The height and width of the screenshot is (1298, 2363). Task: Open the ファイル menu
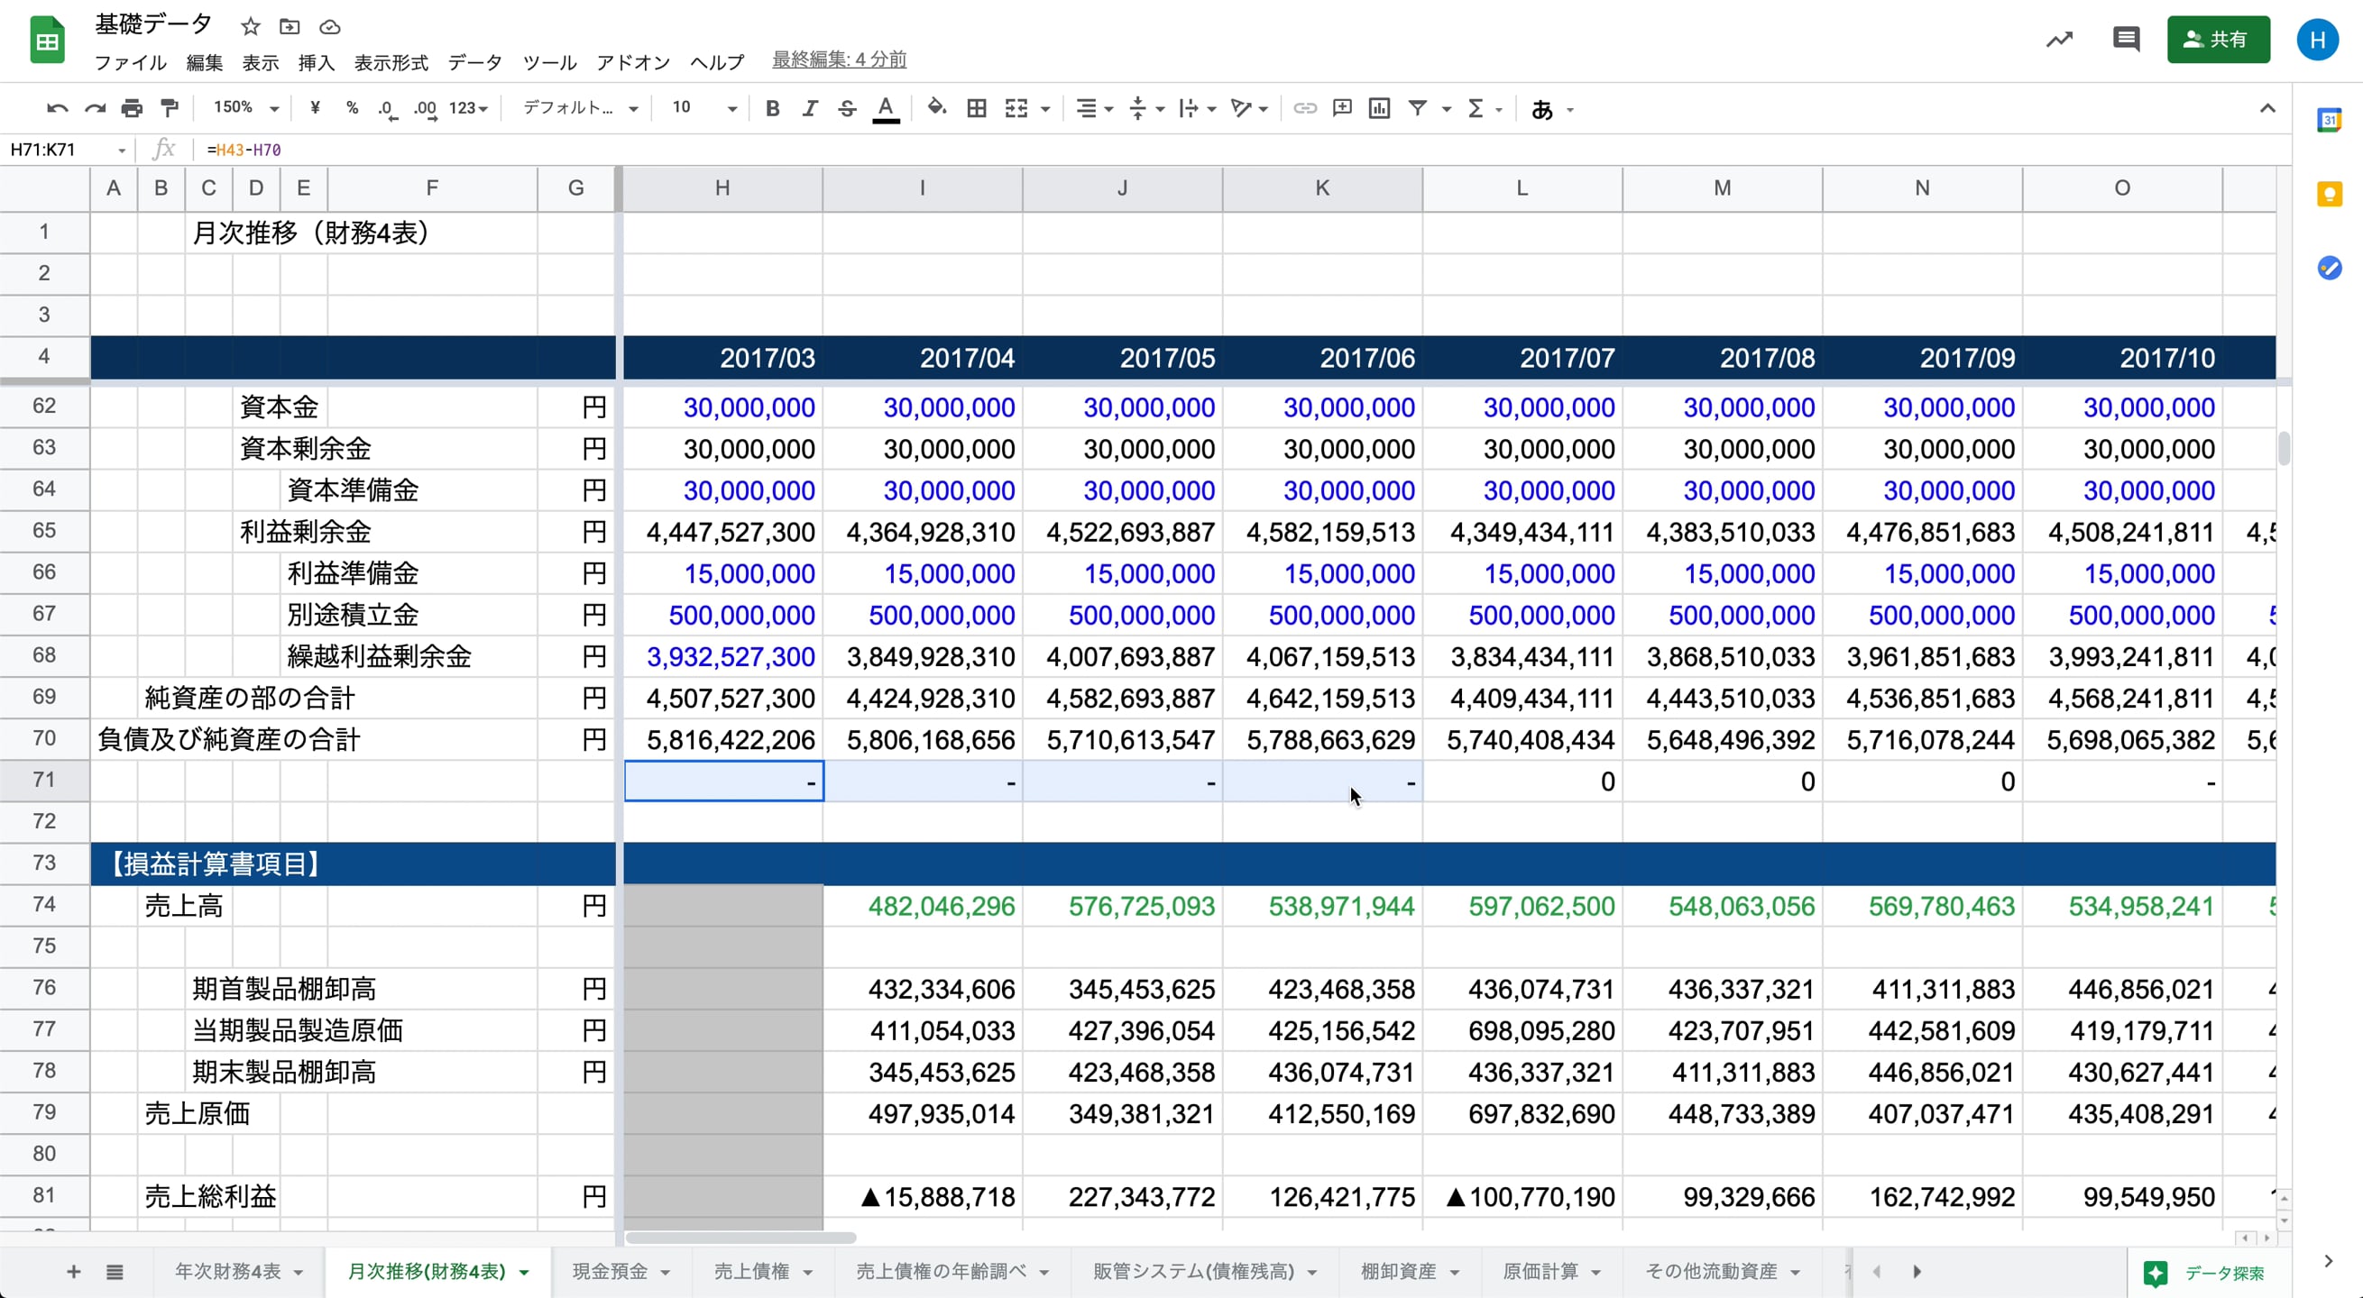[x=130, y=62]
